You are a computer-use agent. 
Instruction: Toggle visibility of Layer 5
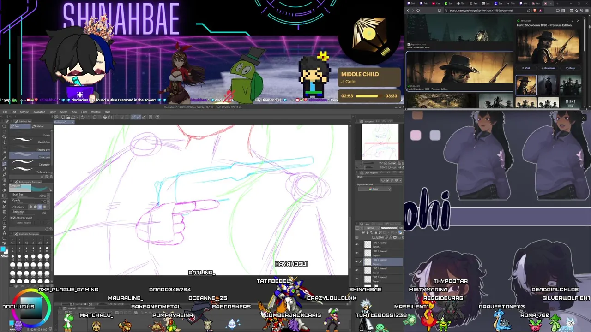click(356, 261)
